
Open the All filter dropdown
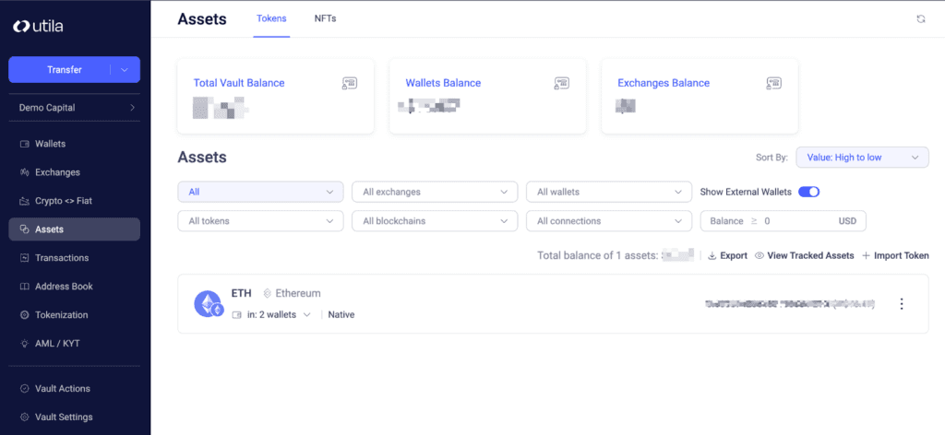click(x=260, y=192)
